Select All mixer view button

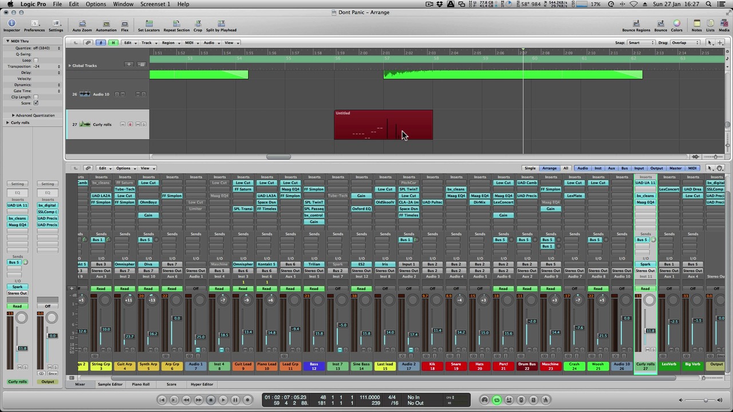566,168
